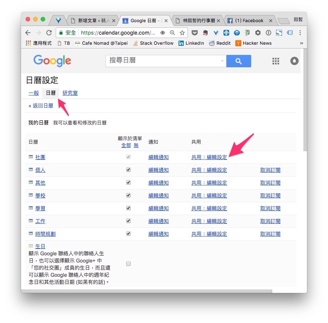The image size is (328, 323).
Task: Click the calendar icon beside 工作
Action: click(31, 220)
